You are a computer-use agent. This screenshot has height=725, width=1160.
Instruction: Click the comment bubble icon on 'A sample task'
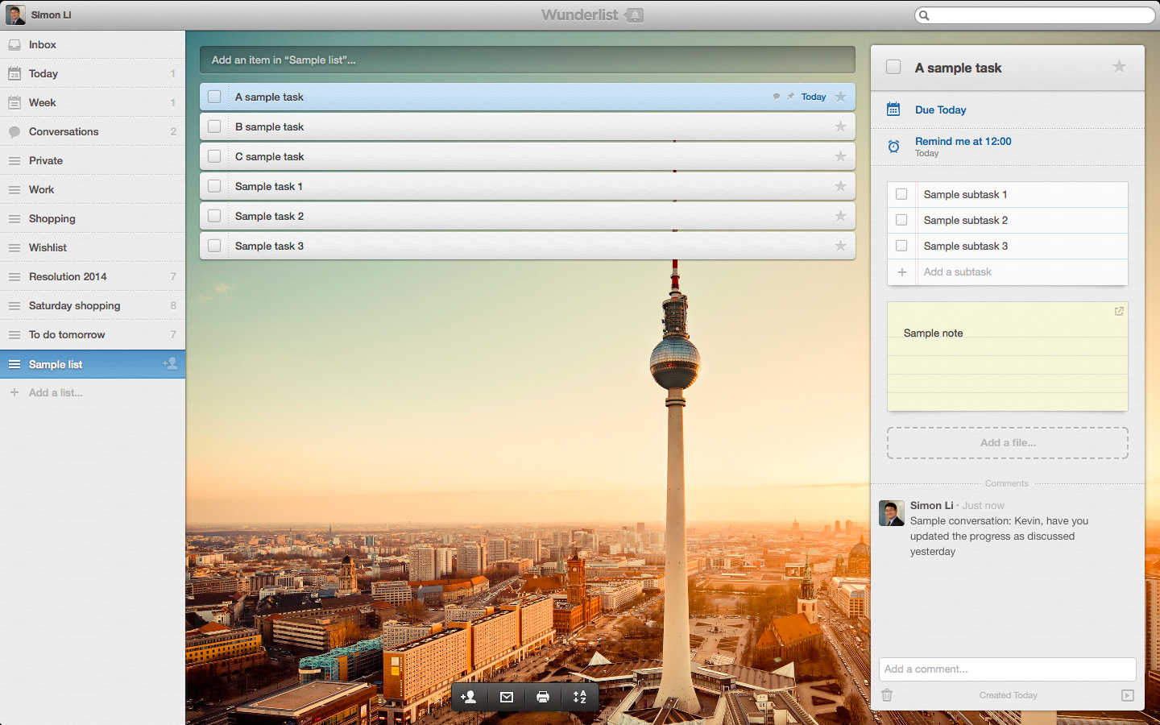(777, 97)
